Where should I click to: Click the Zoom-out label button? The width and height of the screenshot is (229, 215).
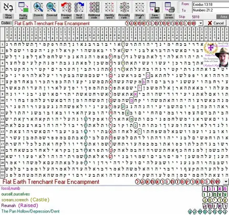coord(52,15)
